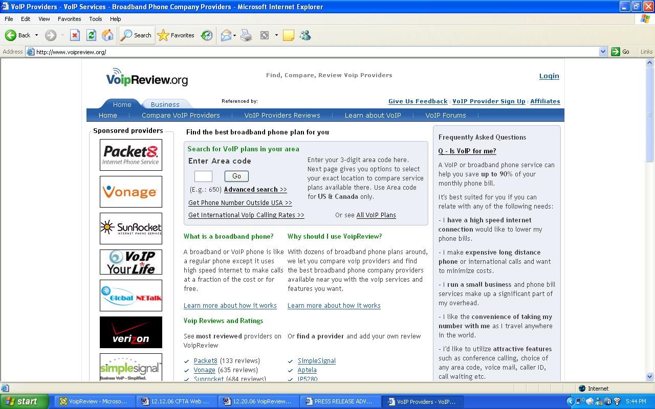Open VoIP Forums navigation item
Image resolution: width=655 pixels, height=409 pixels.
[446, 116]
